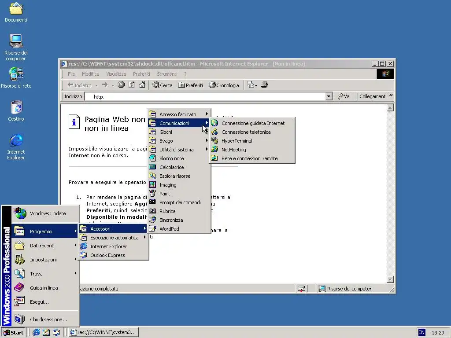Open the Giochi folder entry
The height and width of the screenshot is (338, 451).
pyautogui.click(x=179, y=132)
